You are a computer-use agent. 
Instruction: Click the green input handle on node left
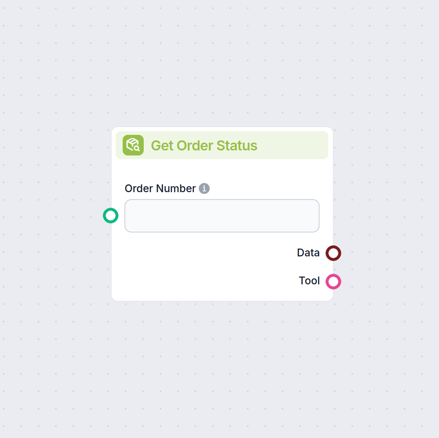(x=111, y=216)
